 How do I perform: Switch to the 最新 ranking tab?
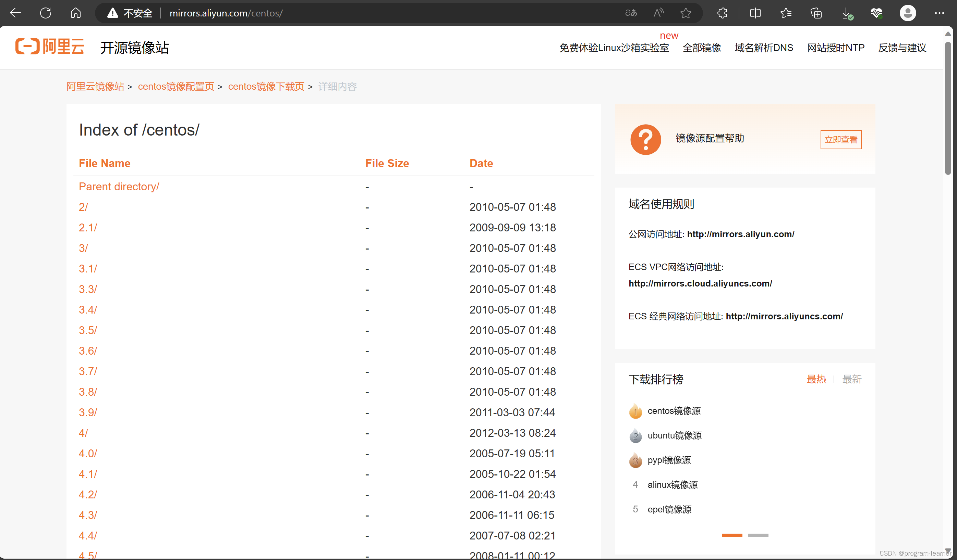click(852, 379)
